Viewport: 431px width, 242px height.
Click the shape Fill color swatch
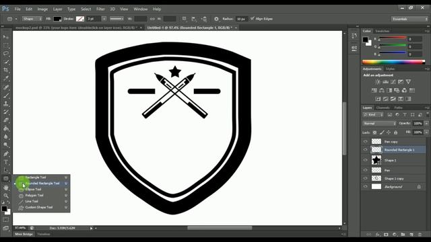pyautogui.click(x=57, y=19)
